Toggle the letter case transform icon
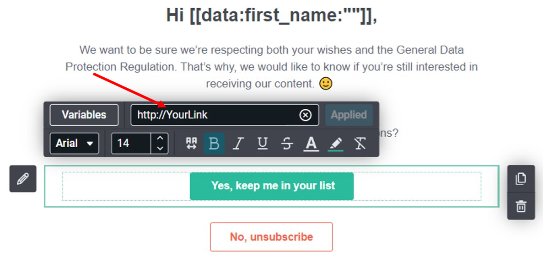543x257 pixels. [x=191, y=143]
